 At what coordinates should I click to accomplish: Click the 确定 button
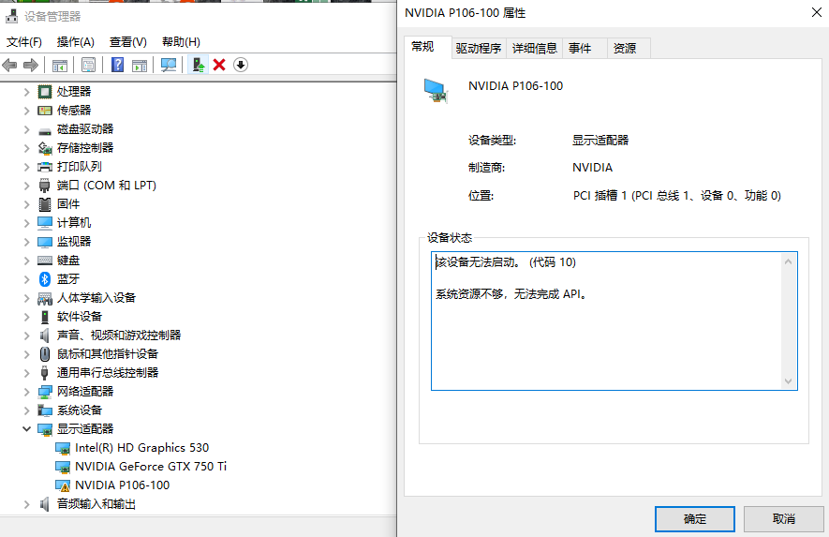(x=695, y=519)
